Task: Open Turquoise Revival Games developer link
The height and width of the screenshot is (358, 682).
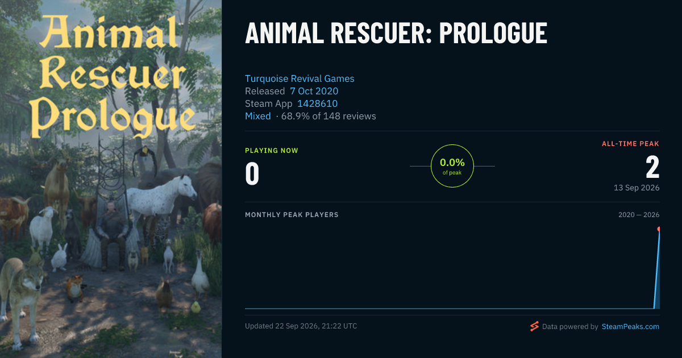Action: [300, 78]
